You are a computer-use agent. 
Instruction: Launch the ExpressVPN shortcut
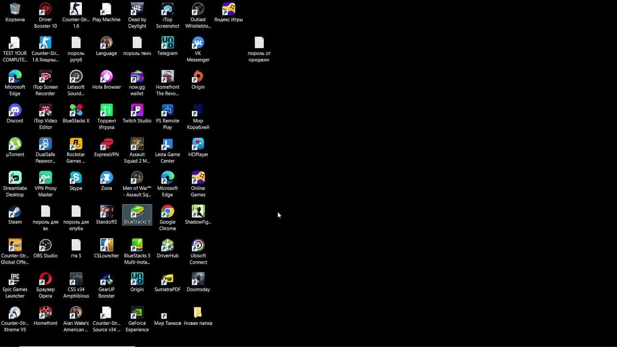coord(107,148)
